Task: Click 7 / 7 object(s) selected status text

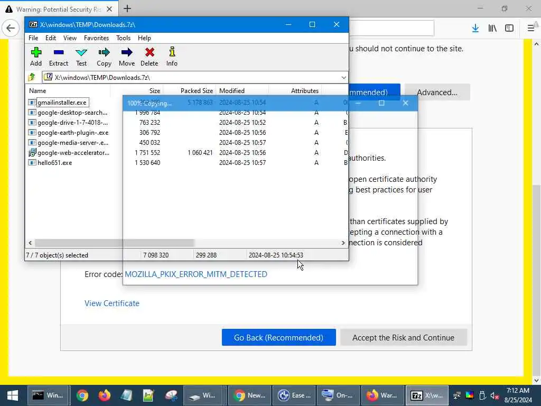Action: pyautogui.click(x=57, y=255)
